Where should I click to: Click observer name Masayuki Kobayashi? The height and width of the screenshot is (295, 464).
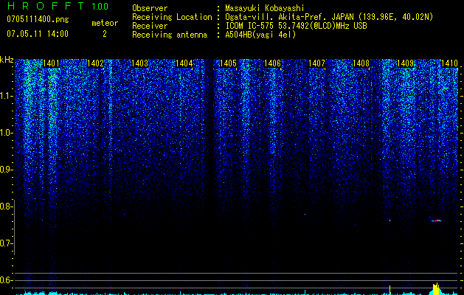pyautogui.click(x=265, y=8)
